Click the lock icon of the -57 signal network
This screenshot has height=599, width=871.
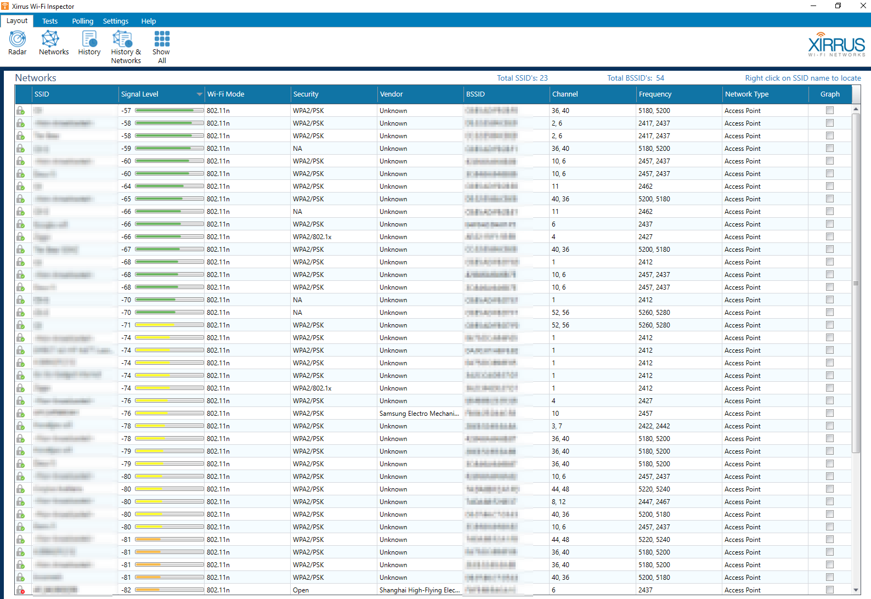click(x=20, y=111)
